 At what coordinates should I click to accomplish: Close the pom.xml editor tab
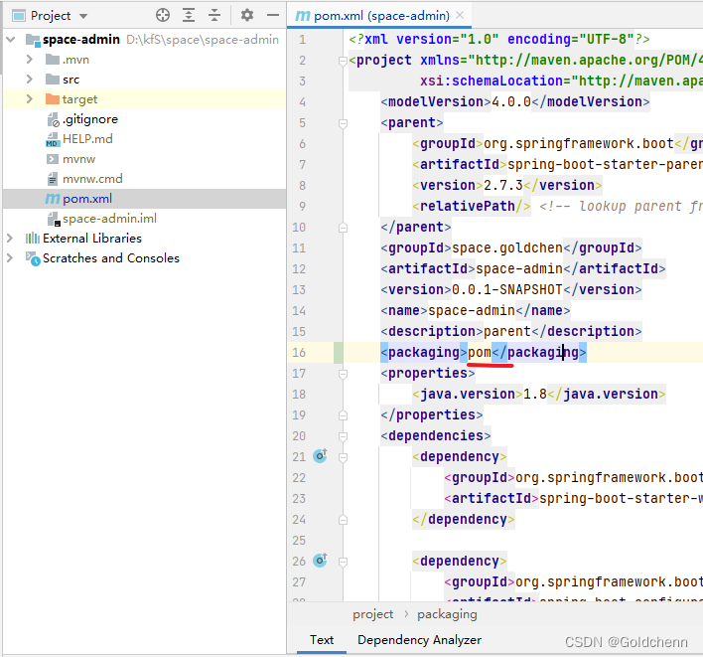click(460, 15)
